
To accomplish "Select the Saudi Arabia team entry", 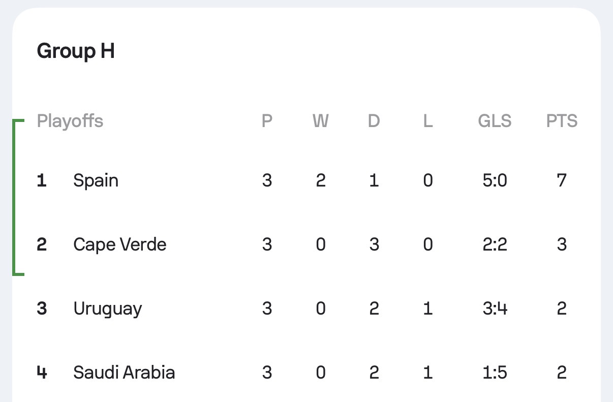I will coord(306,373).
